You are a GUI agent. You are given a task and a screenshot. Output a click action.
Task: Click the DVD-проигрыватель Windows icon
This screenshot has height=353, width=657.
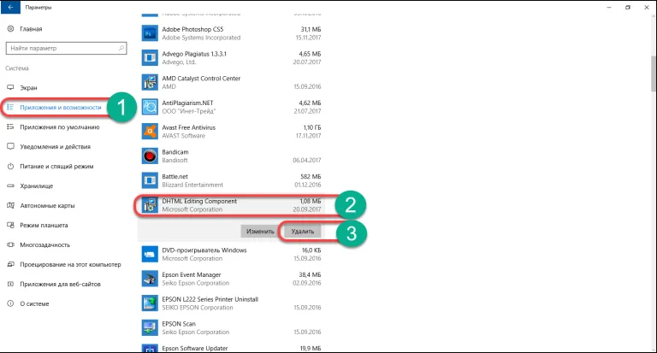pos(150,254)
